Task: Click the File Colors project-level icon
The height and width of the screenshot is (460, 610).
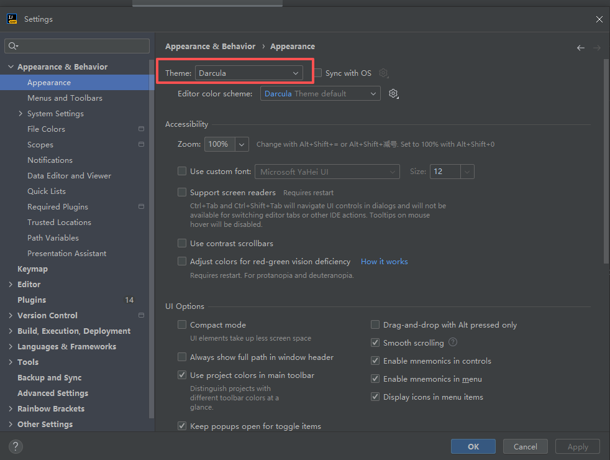Action: click(141, 129)
